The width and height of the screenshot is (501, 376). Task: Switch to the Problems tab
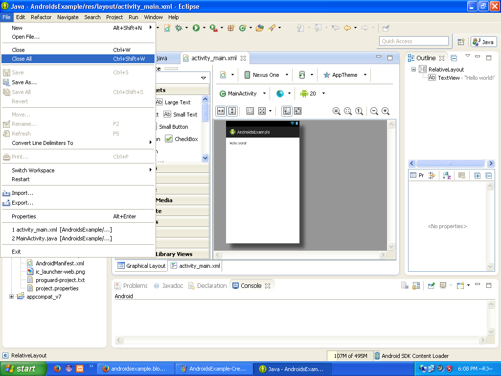click(x=131, y=285)
